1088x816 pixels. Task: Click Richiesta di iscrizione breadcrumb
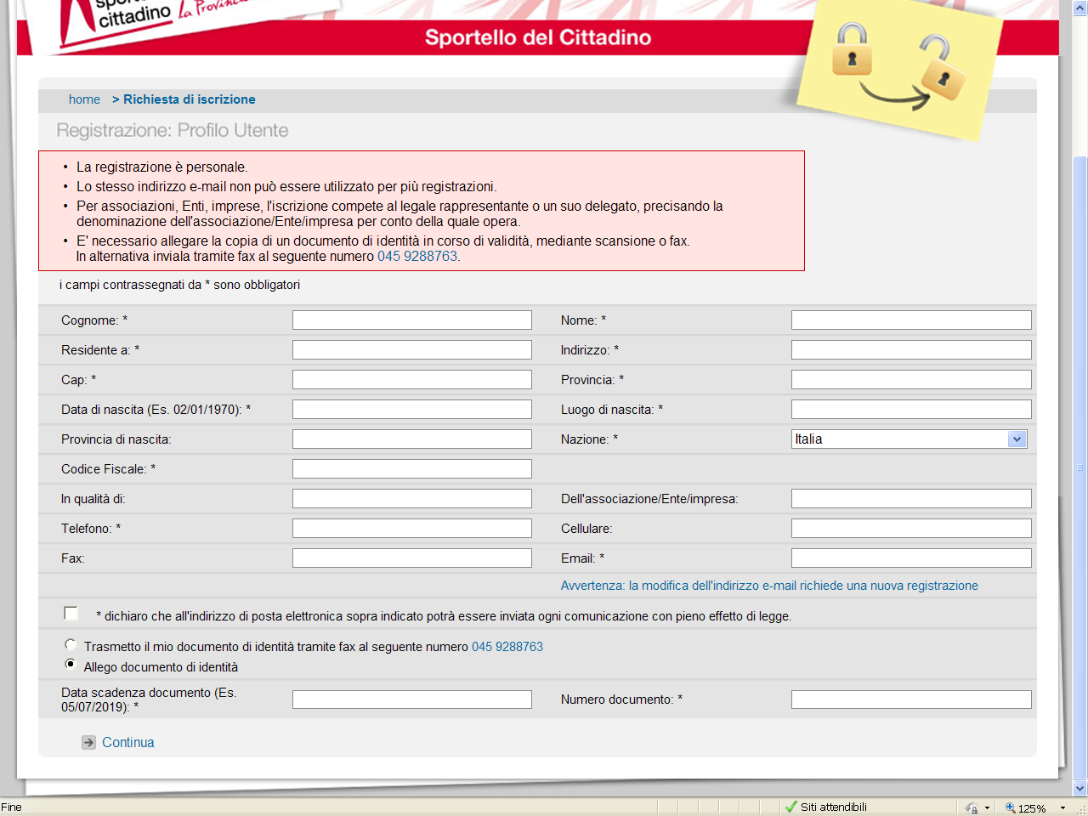click(190, 99)
